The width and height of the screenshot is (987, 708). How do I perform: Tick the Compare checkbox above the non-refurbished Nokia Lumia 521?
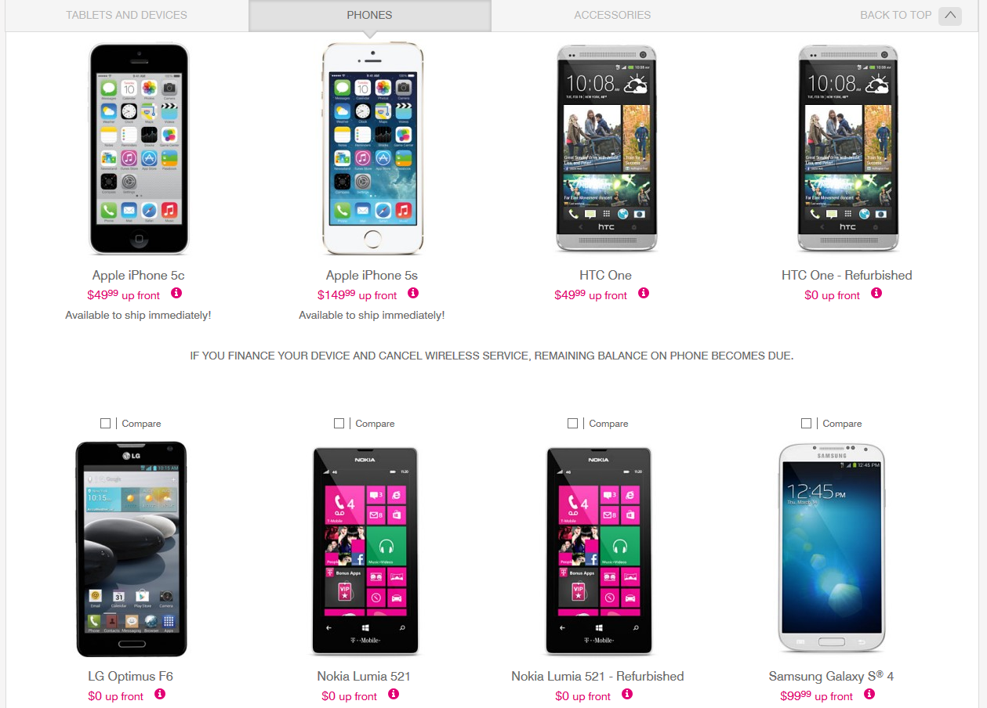[x=339, y=423]
